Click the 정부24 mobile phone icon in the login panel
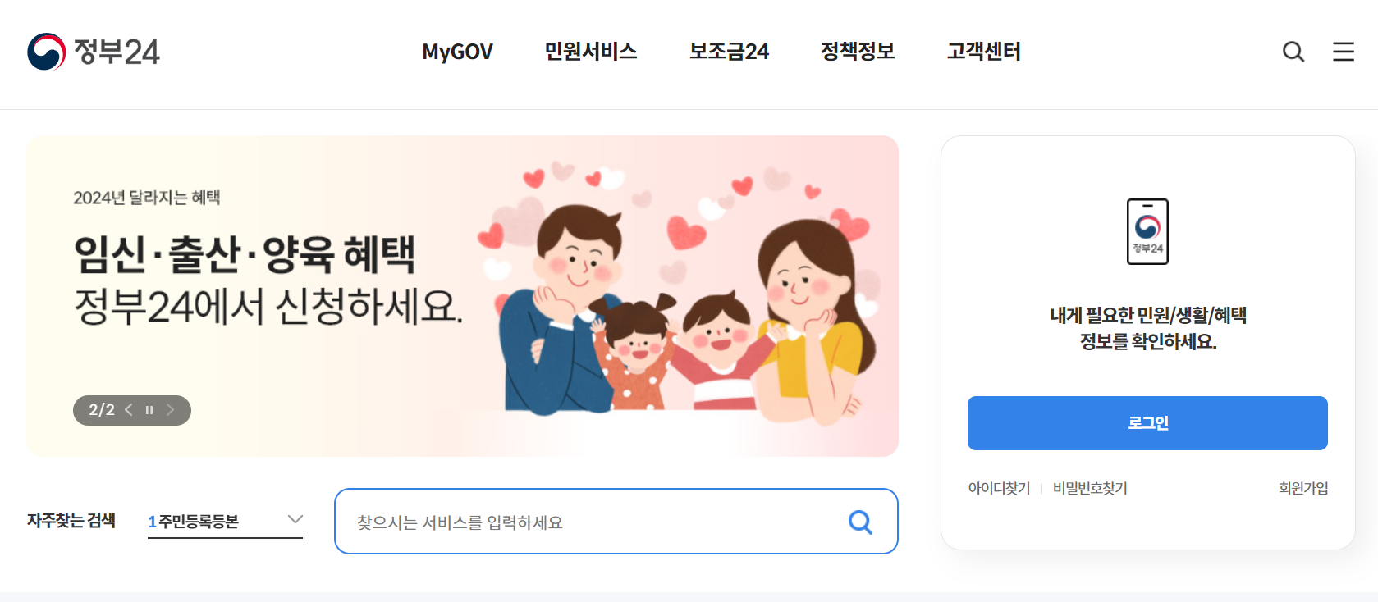 pos(1147,231)
